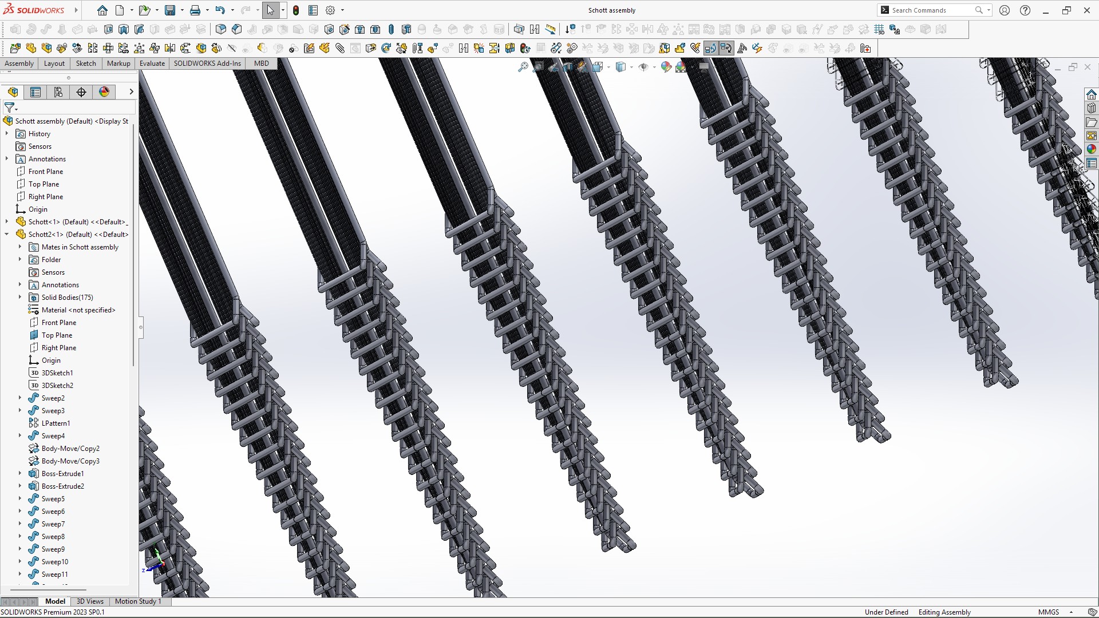Click the MMGS unit system button
The image size is (1099, 618).
pos(1049,612)
